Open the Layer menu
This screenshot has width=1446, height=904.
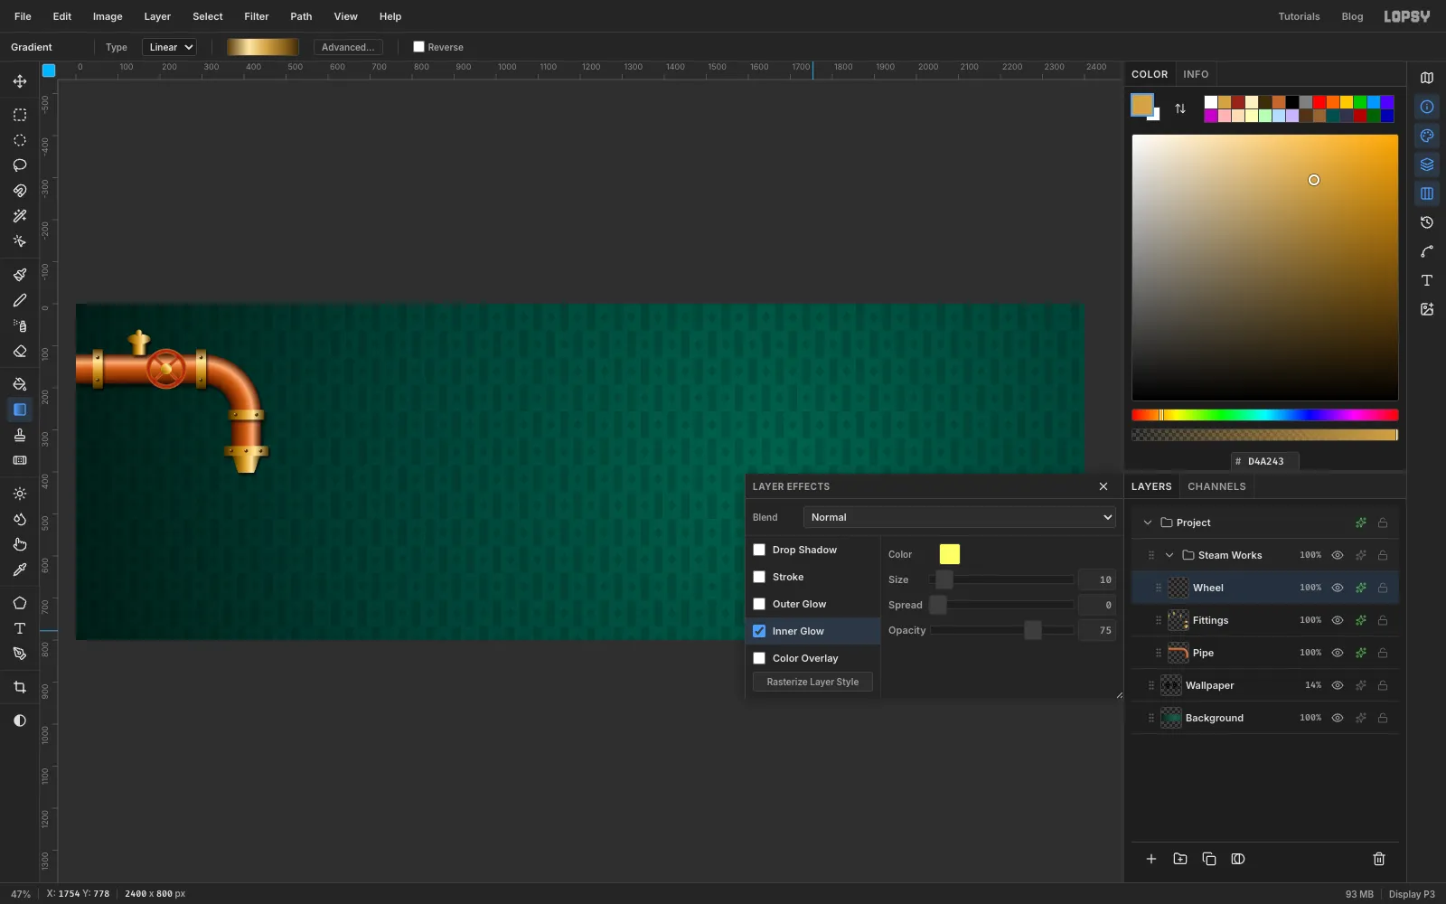(157, 16)
